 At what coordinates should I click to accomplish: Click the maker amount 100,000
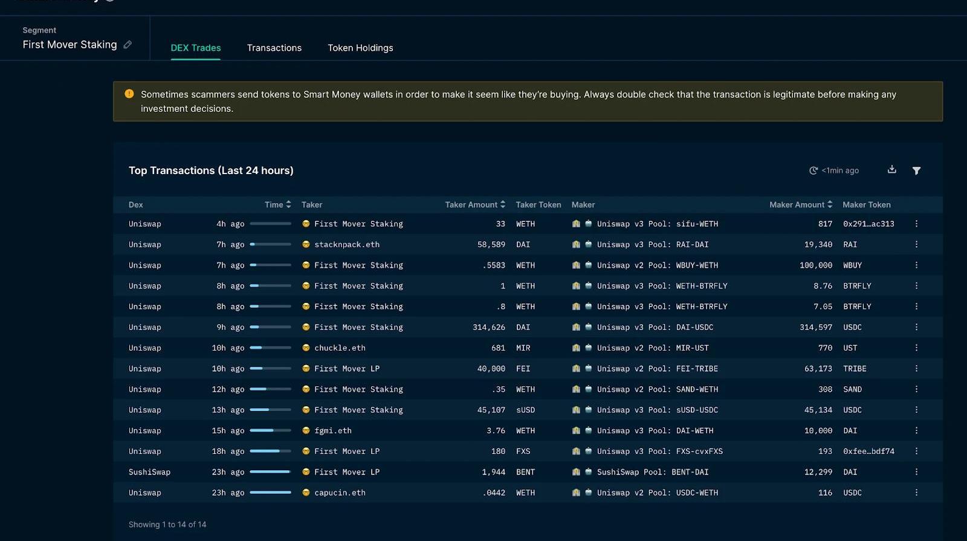point(816,265)
